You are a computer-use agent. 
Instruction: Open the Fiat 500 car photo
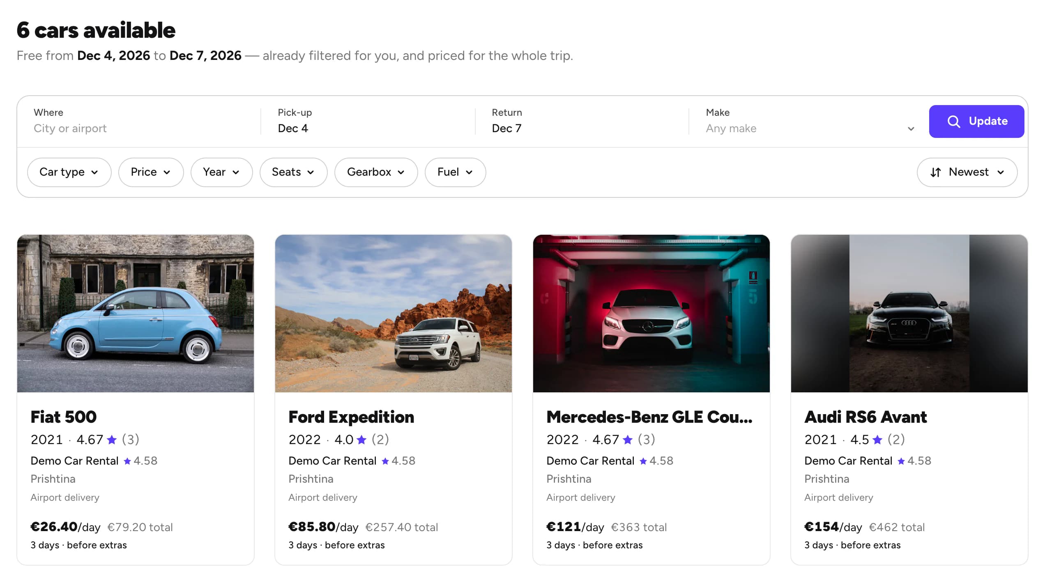[136, 314]
